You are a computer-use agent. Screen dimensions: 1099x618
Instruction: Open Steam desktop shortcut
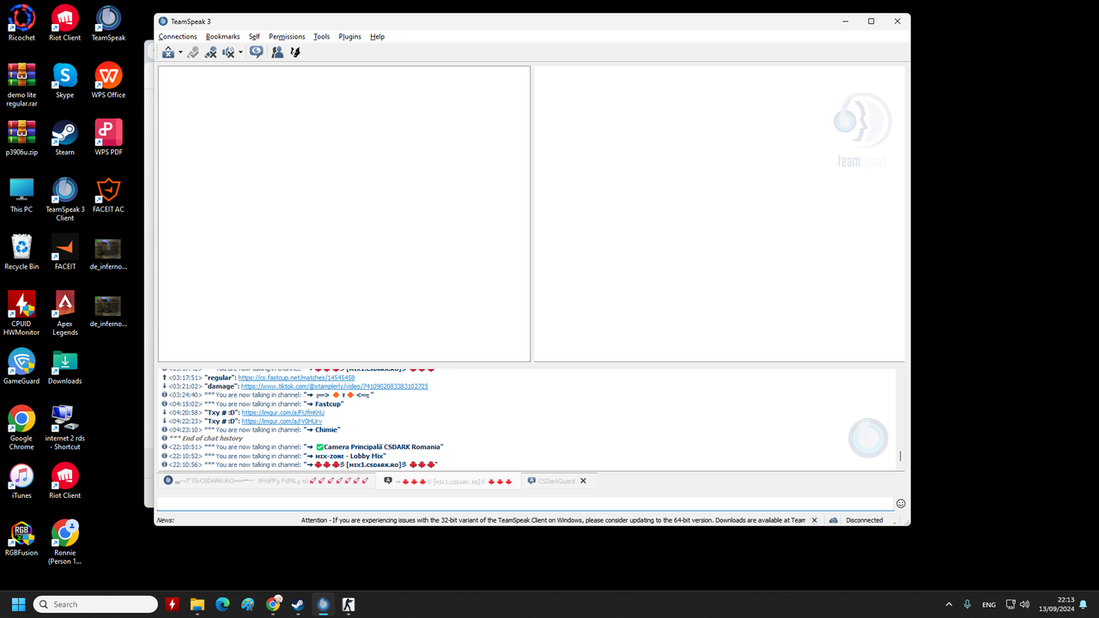(x=64, y=137)
